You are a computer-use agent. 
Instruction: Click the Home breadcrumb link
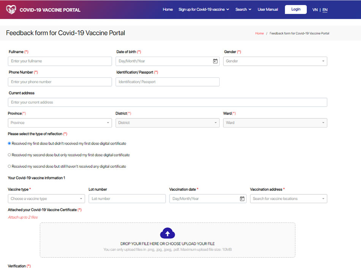(x=259, y=33)
